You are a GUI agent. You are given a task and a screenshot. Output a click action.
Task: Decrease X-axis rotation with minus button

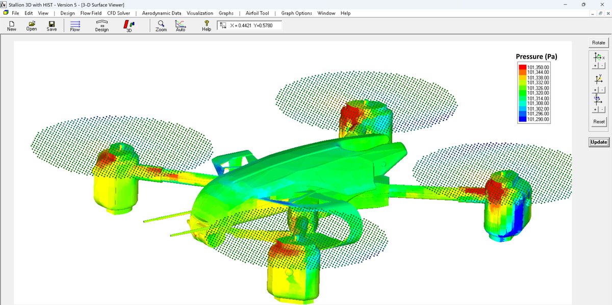601,66
